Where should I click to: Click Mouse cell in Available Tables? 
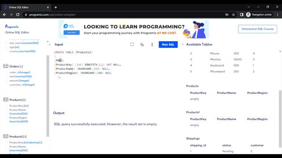(x=215, y=54)
